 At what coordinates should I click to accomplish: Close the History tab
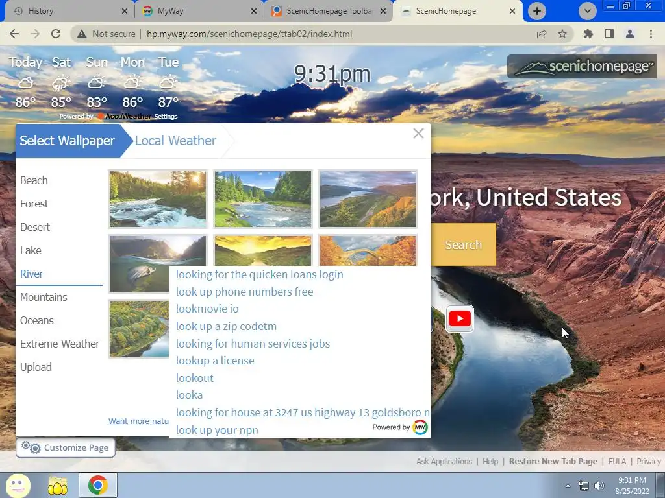124,11
